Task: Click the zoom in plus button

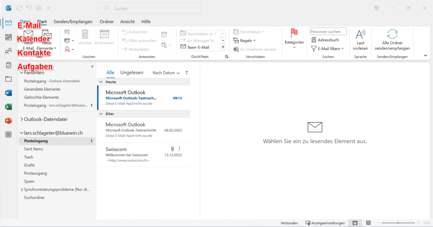Action: point(418,223)
